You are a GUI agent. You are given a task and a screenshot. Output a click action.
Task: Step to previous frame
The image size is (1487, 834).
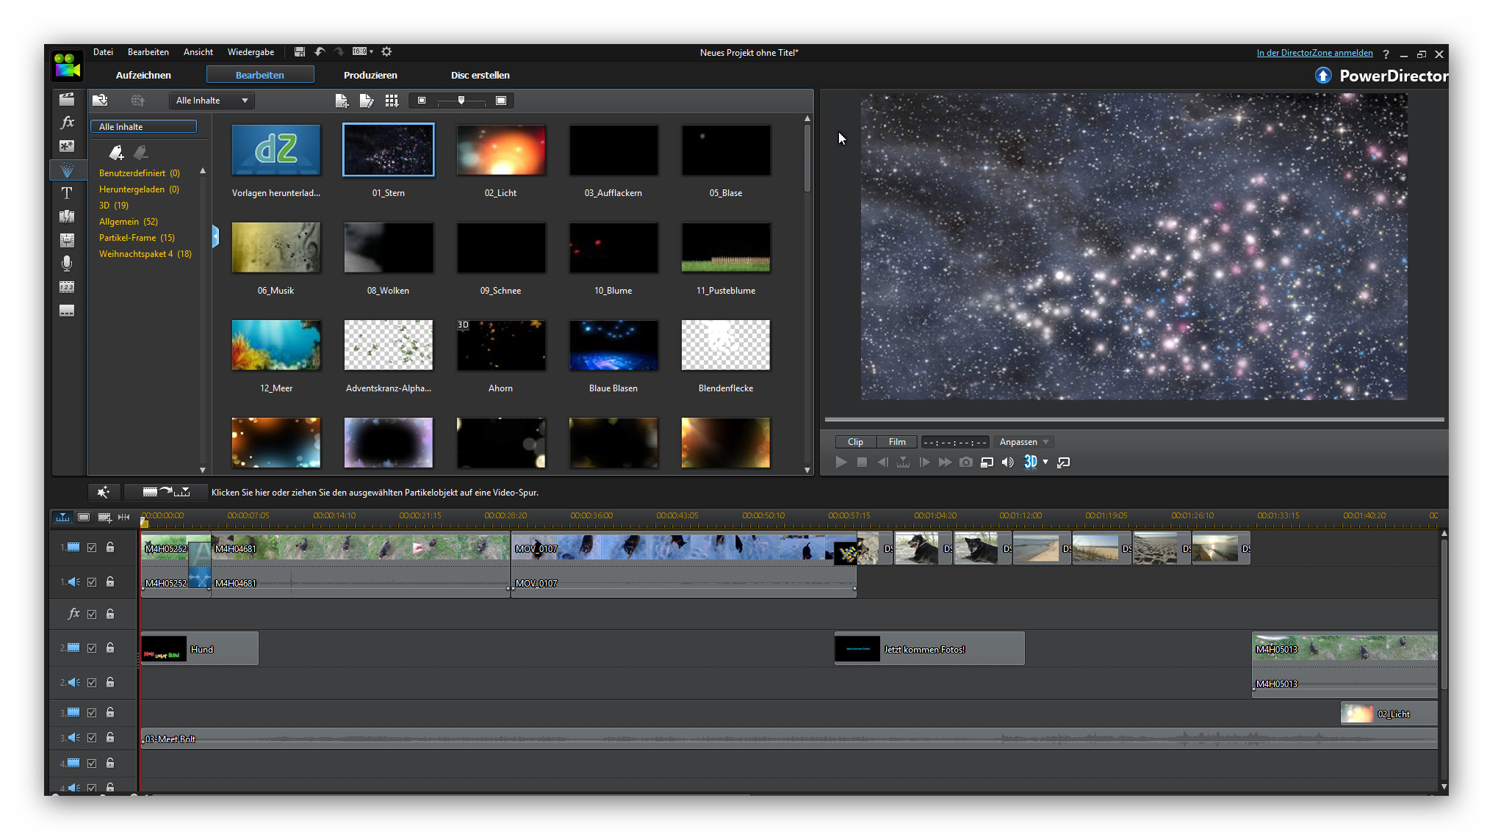[883, 462]
